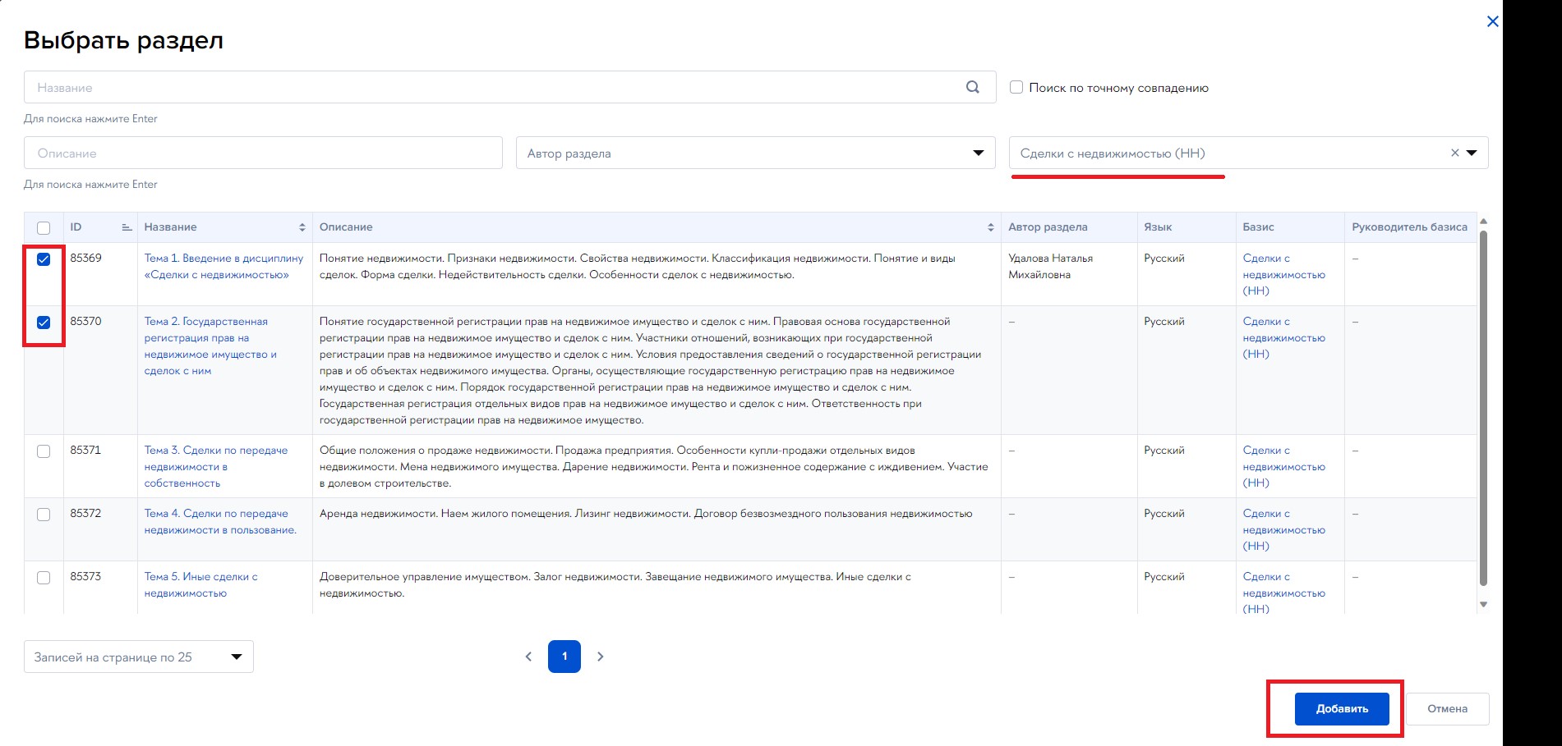Sort by Описание column arrows

tap(990, 227)
